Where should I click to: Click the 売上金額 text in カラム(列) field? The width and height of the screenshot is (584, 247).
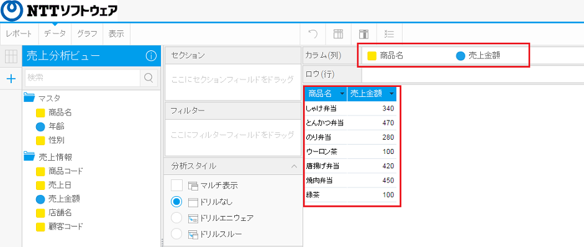(484, 56)
